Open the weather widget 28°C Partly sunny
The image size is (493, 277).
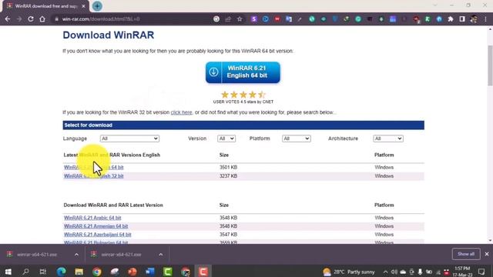(x=349, y=272)
